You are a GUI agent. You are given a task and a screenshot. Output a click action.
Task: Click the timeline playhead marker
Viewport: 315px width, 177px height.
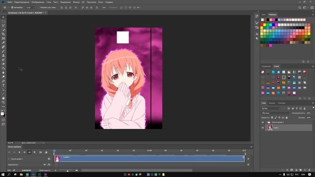(x=54, y=151)
